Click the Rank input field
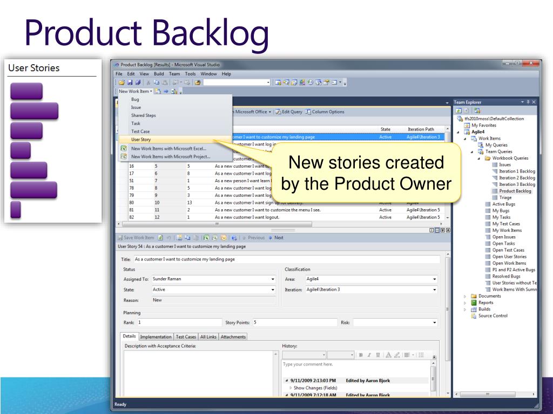This screenshot has height=414, width=553. (x=179, y=322)
